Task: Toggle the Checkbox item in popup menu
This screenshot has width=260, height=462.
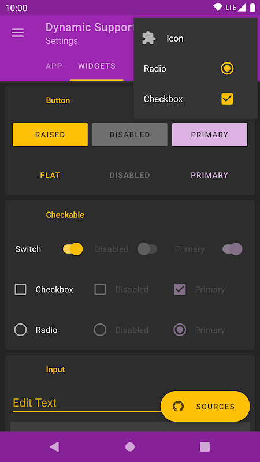Action: pyautogui.click(x=195, y=99)
